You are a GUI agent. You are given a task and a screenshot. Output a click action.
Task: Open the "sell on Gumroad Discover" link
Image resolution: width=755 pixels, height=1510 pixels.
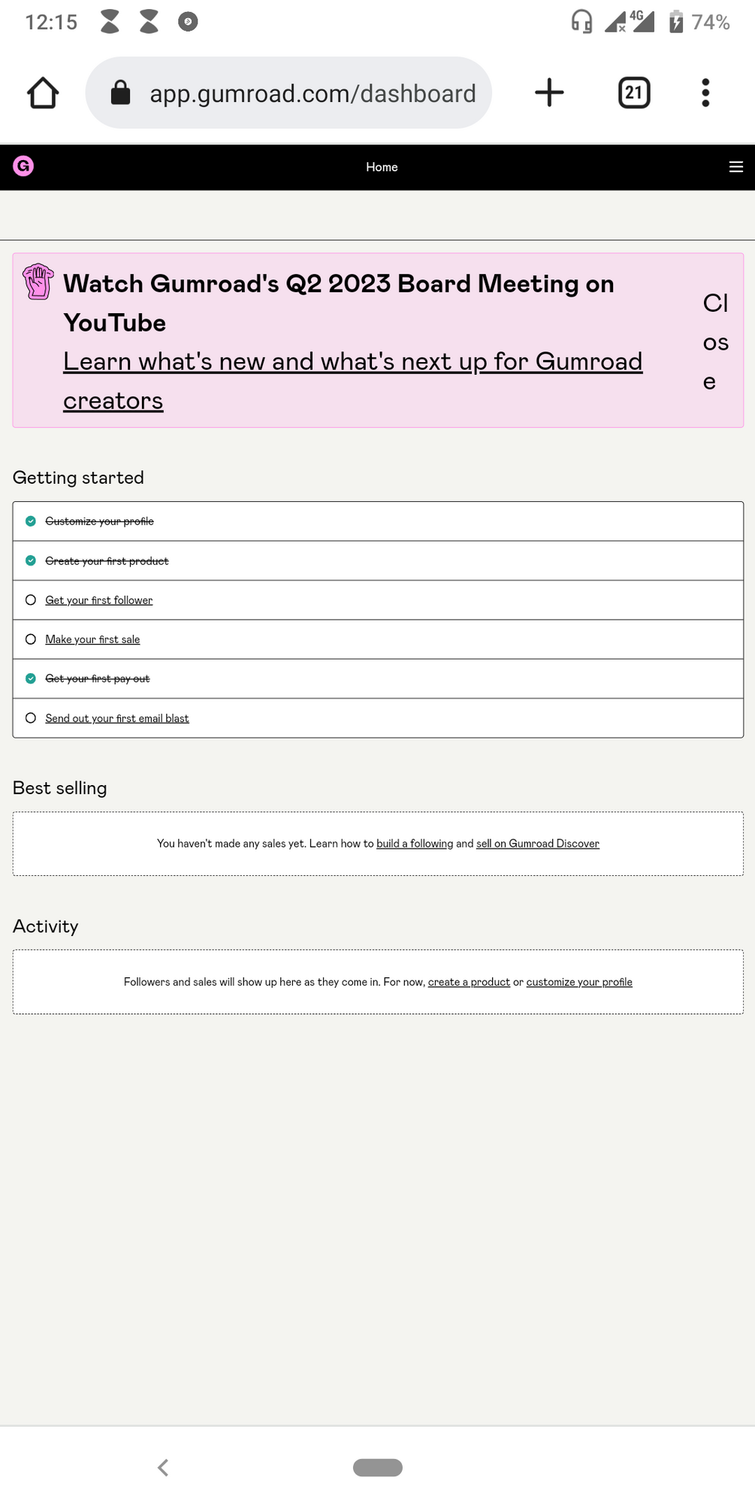[x=537, y=844]
